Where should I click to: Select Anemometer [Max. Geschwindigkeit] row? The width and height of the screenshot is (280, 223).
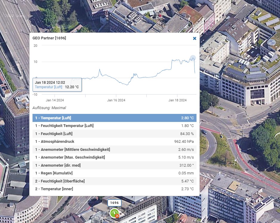pyautogui.click(x=114, y=157)
